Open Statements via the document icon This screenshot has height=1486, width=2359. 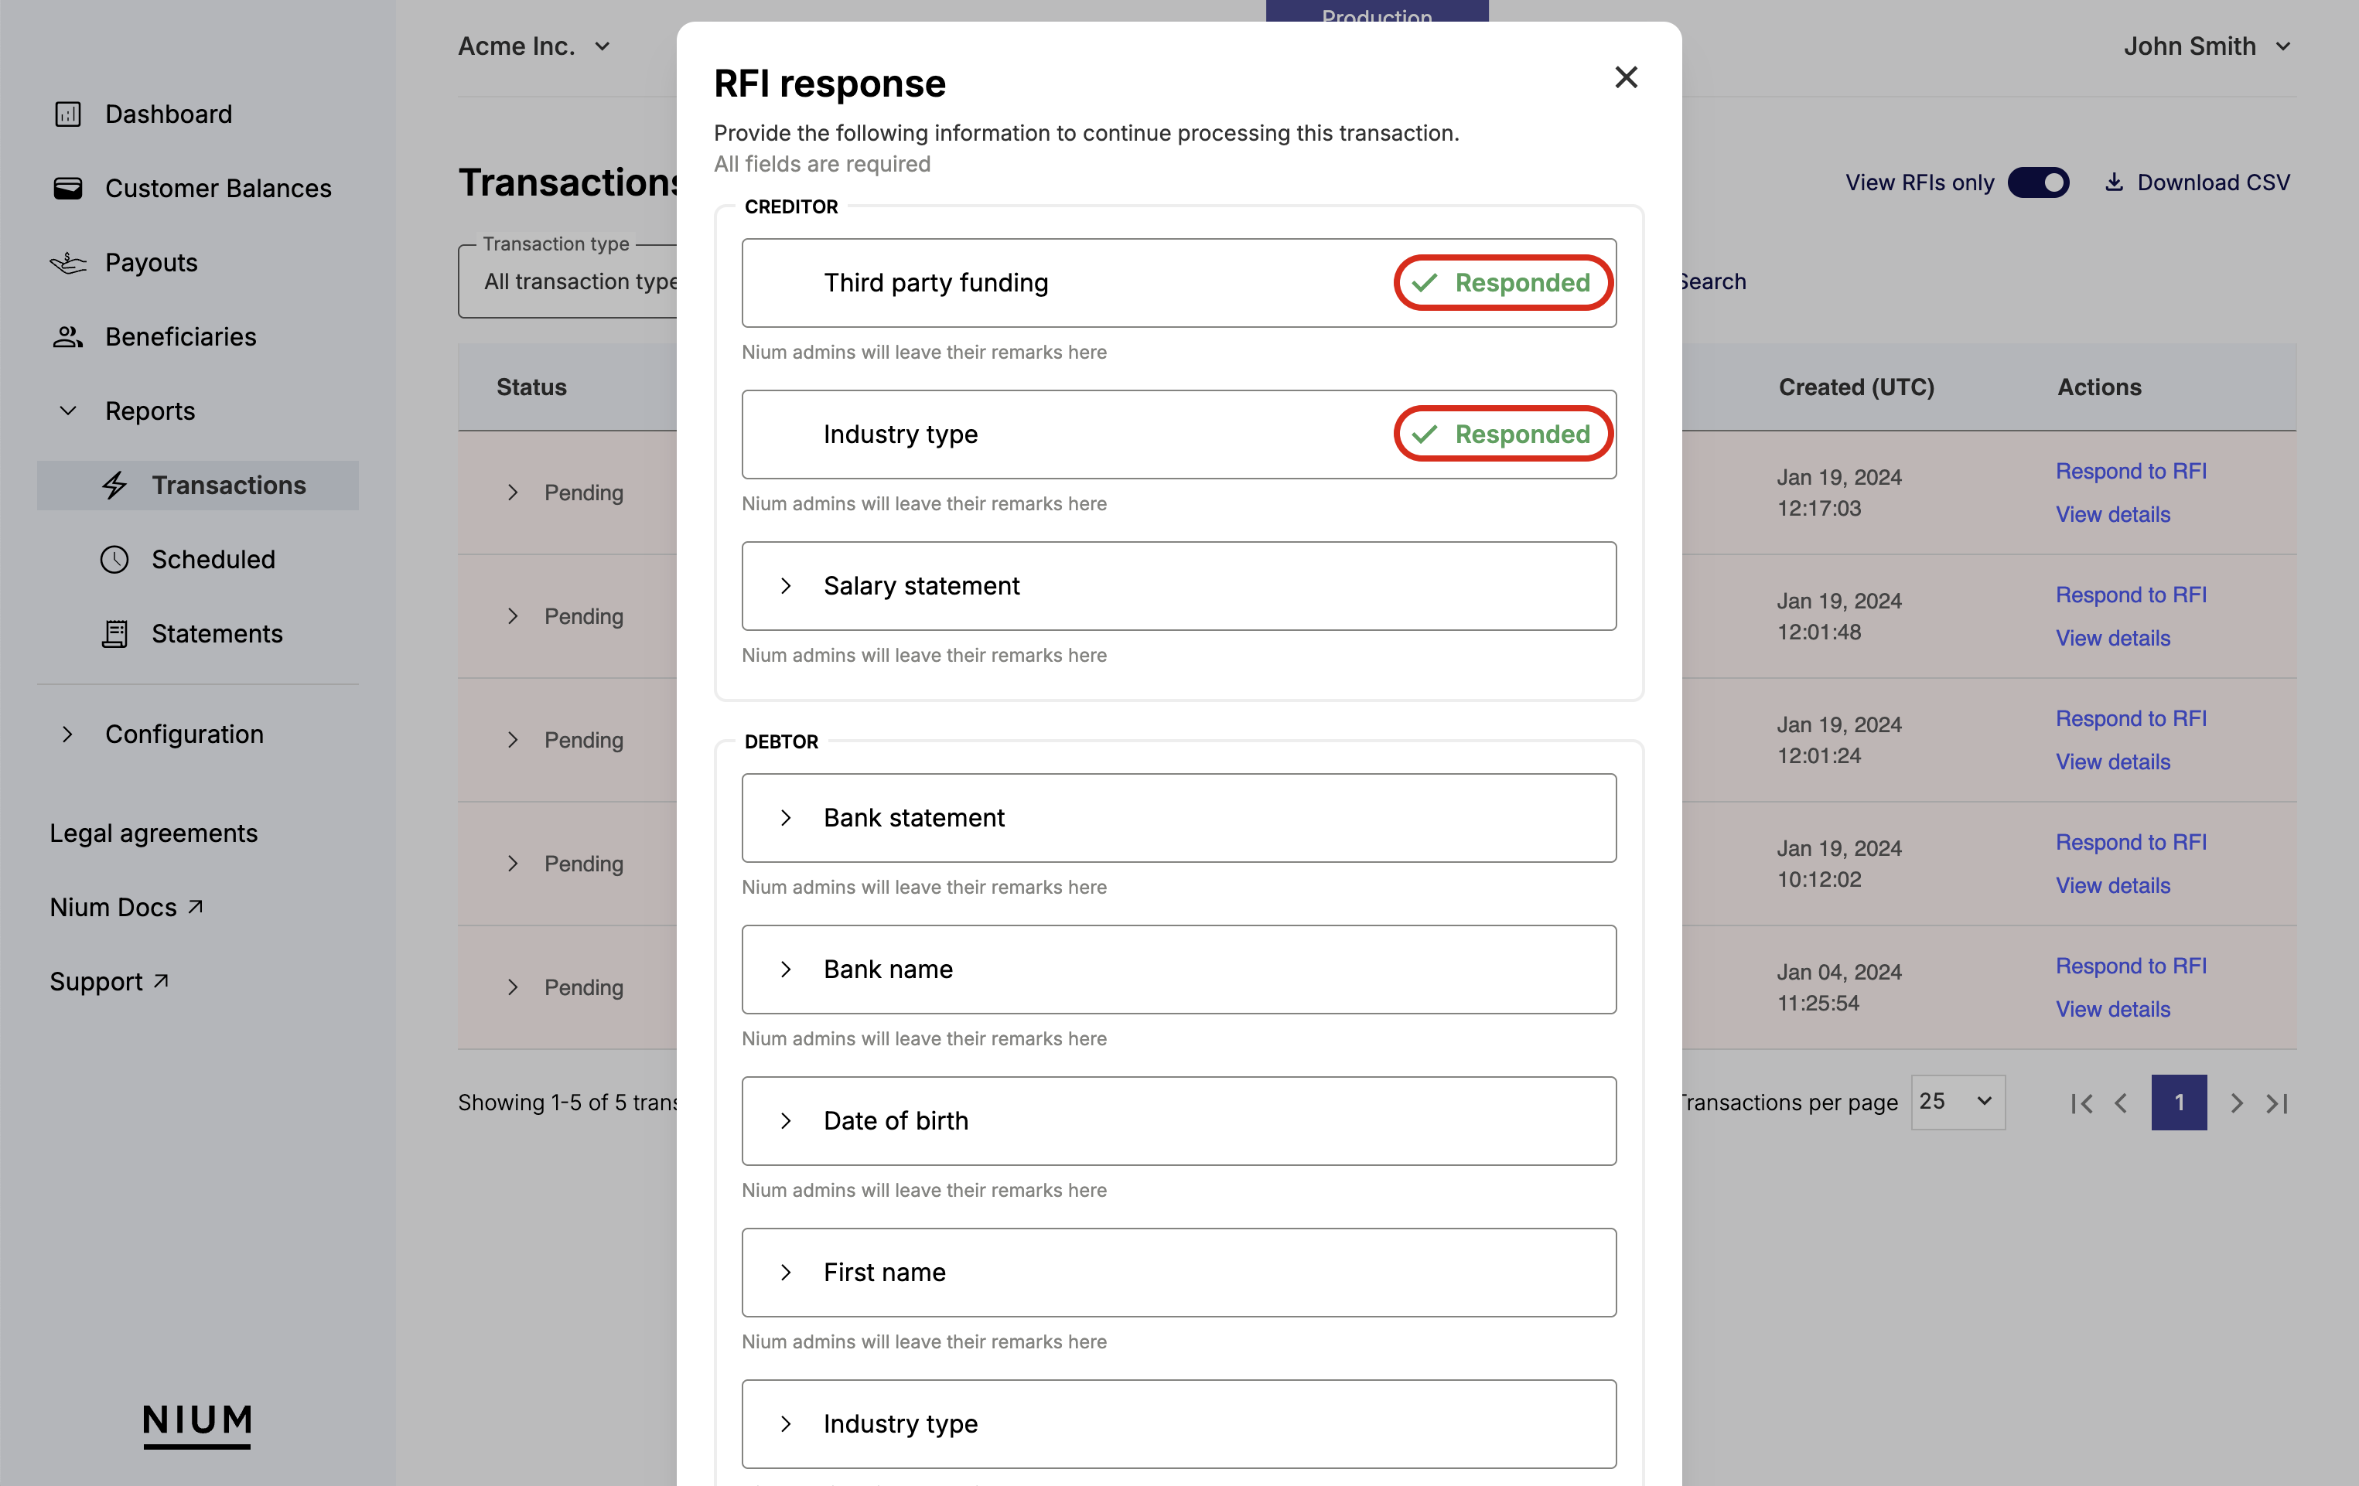[114, 634]
